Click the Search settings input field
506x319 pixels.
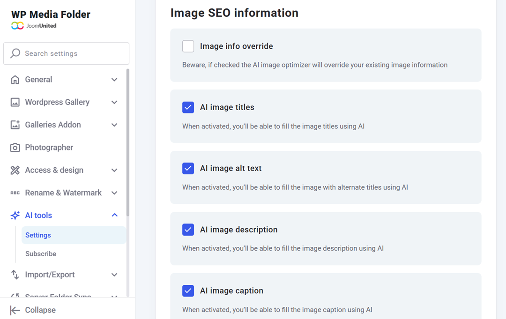[x=66, y=53]
